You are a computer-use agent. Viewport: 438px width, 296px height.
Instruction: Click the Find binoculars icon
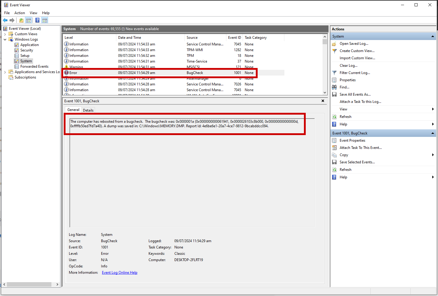click(334, 87)
